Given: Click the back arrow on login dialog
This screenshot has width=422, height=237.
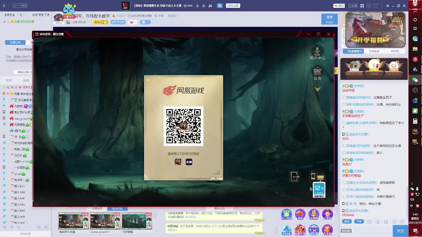Looking at the screenshot, I should click(148, 80).
